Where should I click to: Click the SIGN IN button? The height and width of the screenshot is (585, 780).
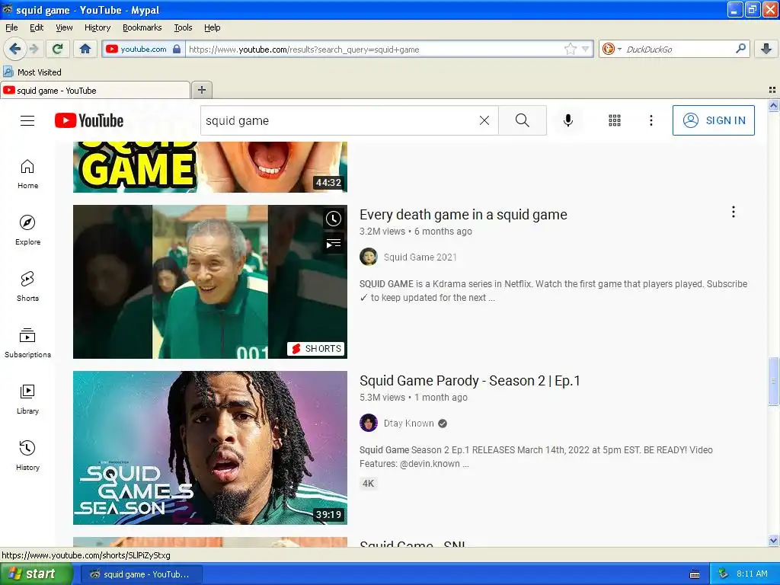[x=713, y=120]
